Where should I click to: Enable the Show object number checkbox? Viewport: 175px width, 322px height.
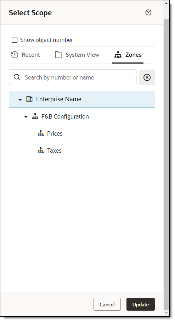[15, 40]
